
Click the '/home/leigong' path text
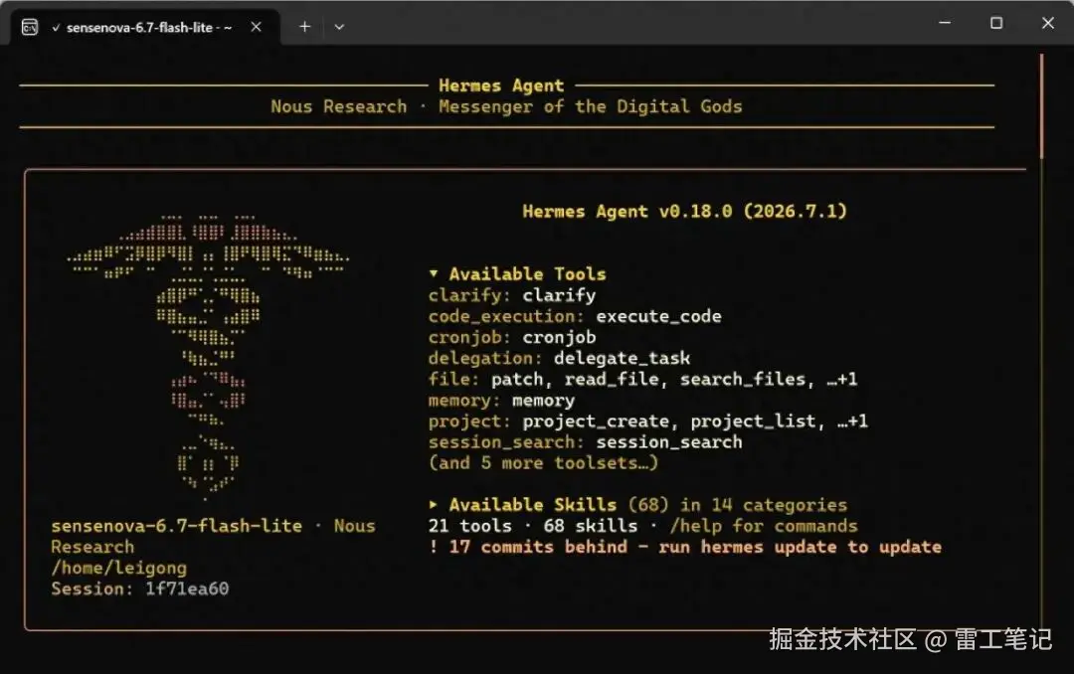click(x=118, y=568)
